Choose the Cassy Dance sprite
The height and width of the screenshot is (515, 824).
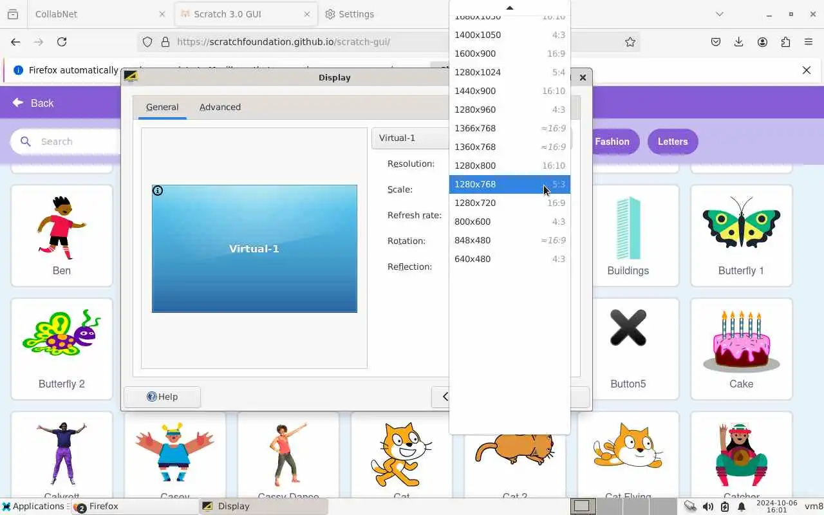click(288, 455)
